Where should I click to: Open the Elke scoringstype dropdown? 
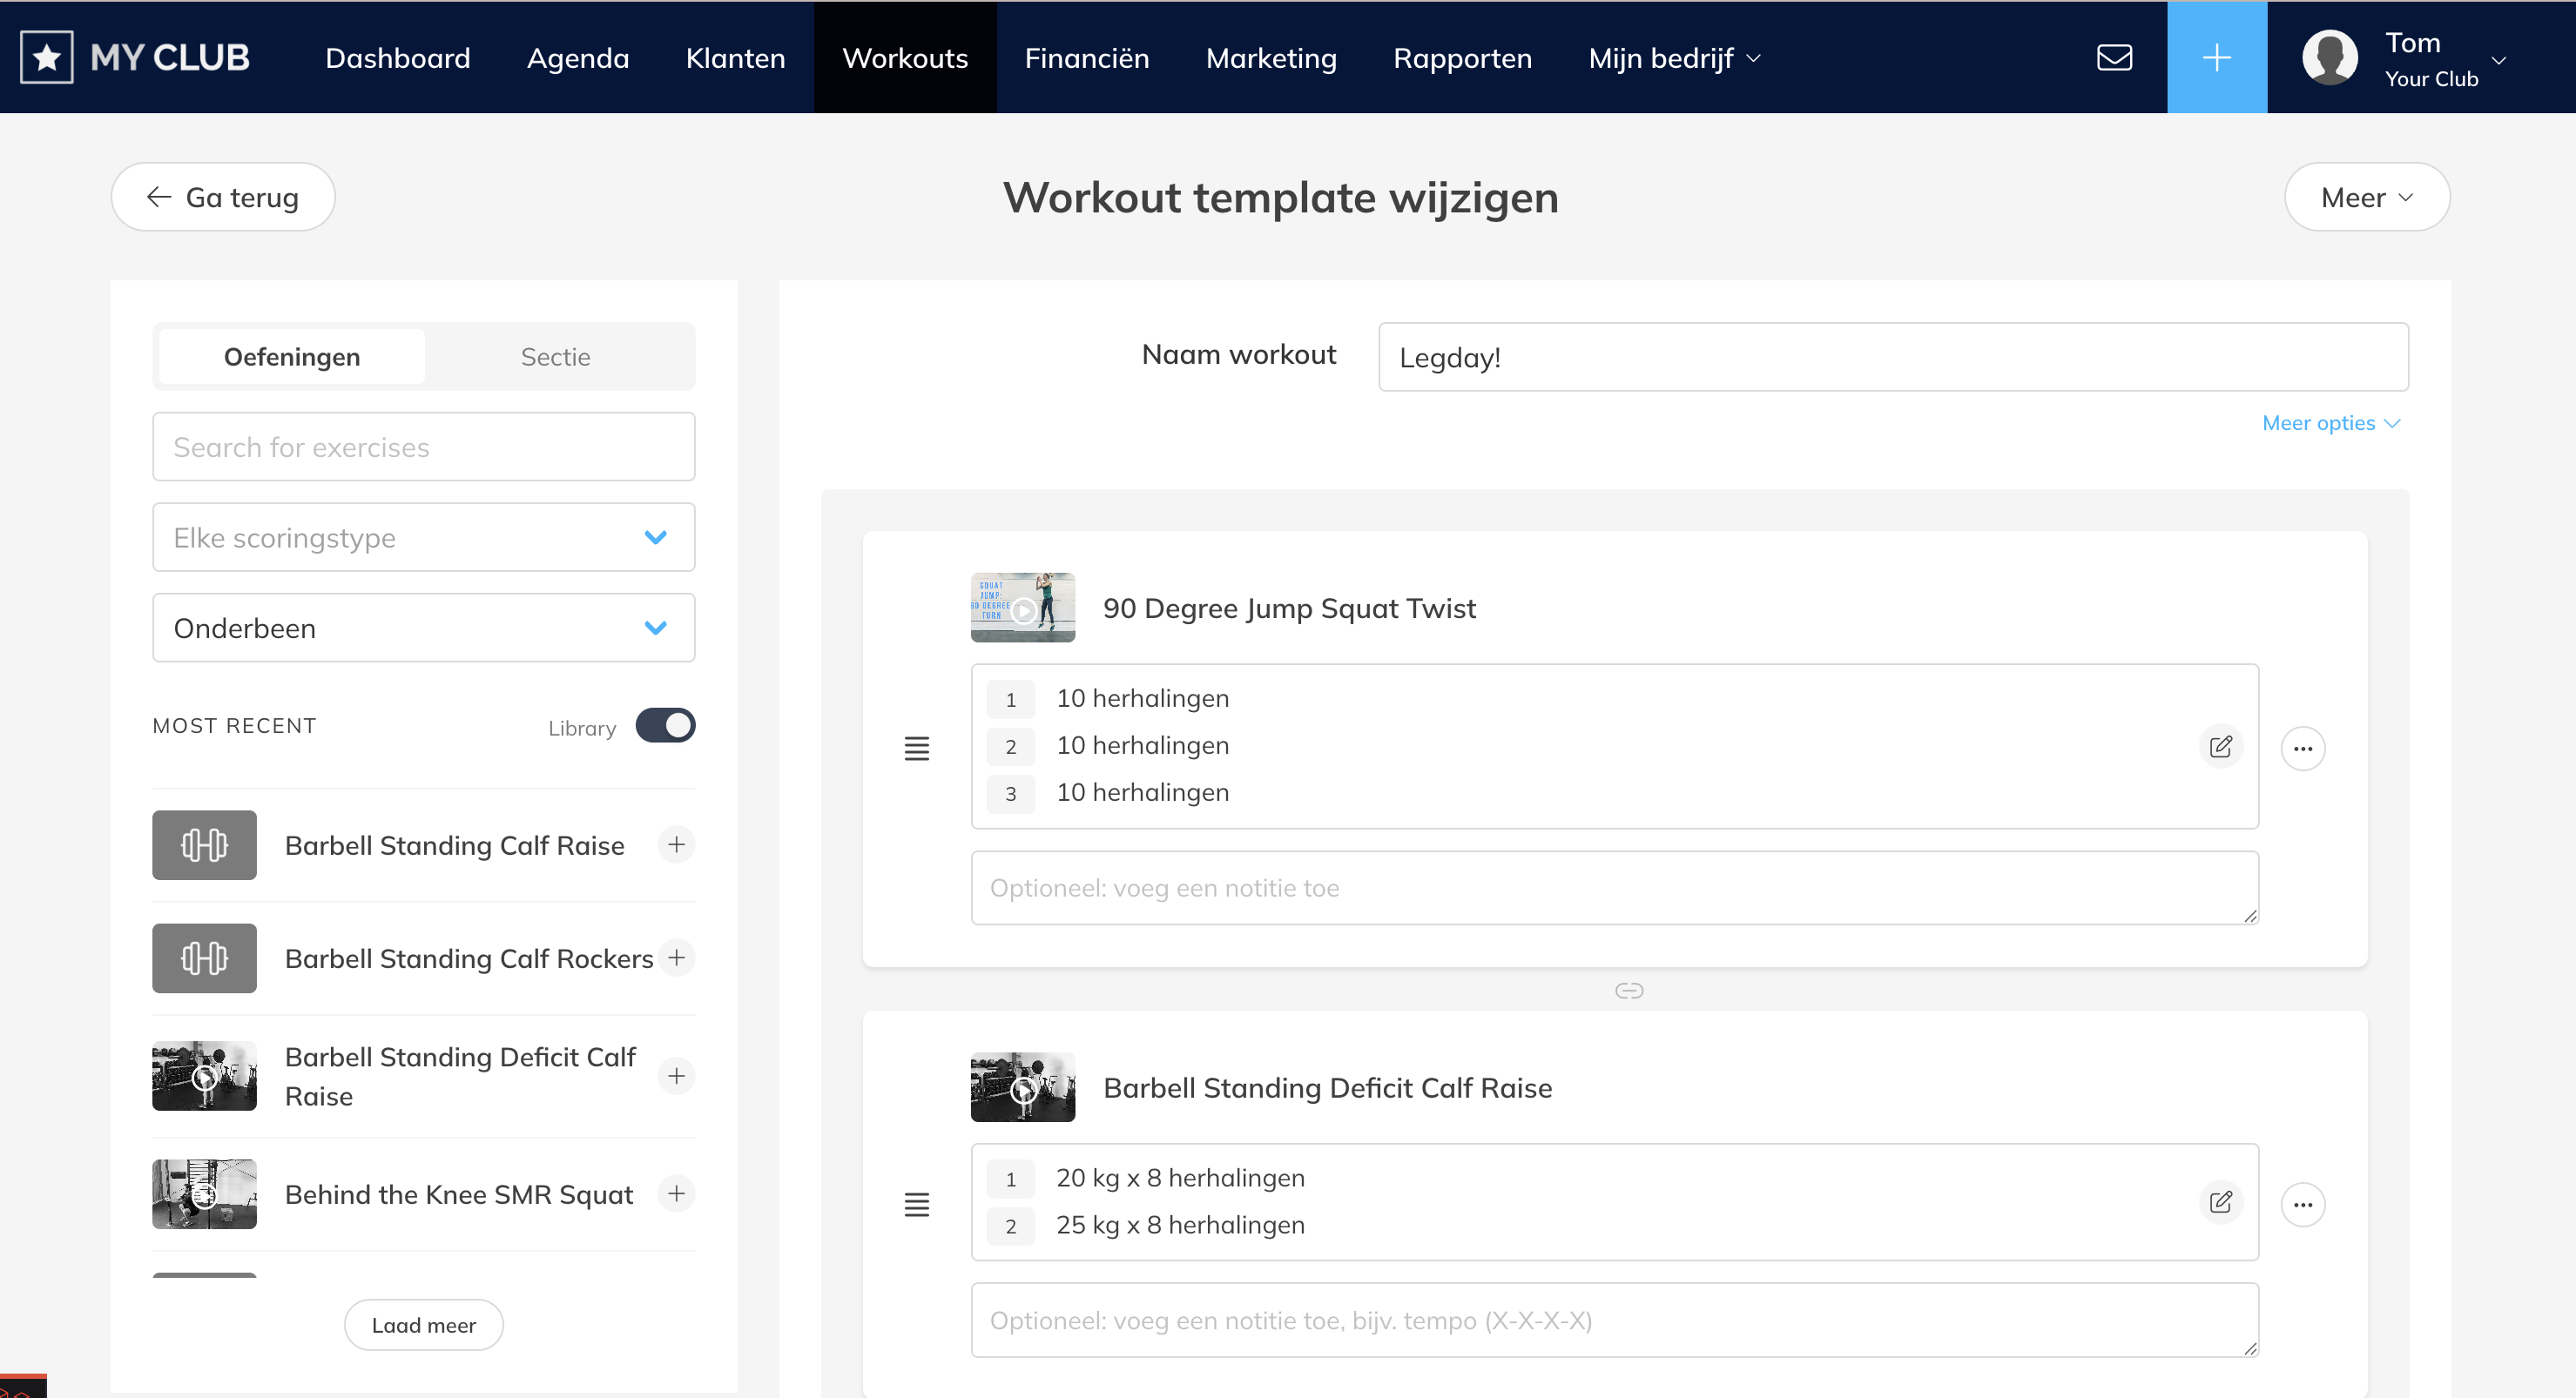tap(423, 538)
